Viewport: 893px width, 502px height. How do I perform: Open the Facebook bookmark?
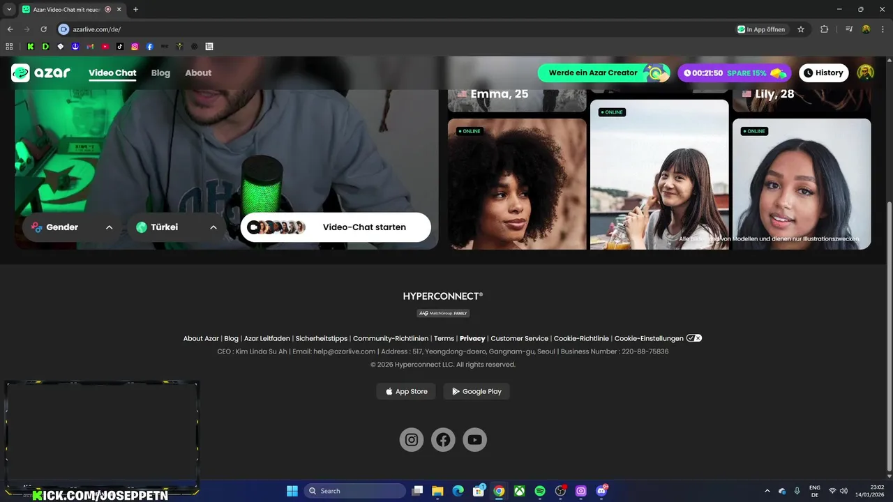click(150, 47)
